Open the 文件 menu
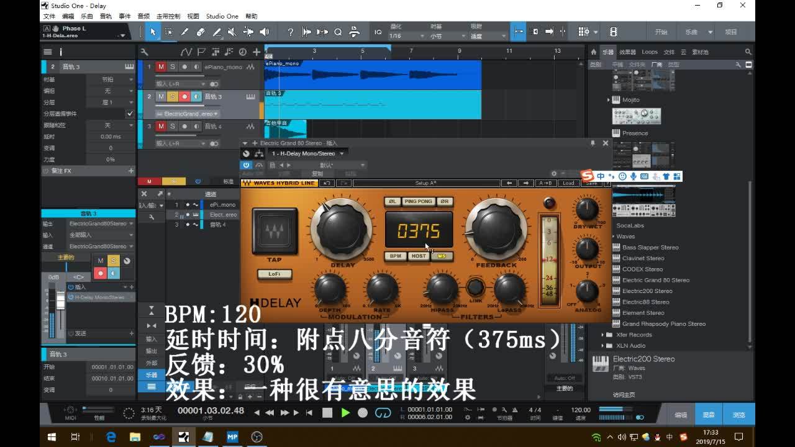 tap(48, 16)
